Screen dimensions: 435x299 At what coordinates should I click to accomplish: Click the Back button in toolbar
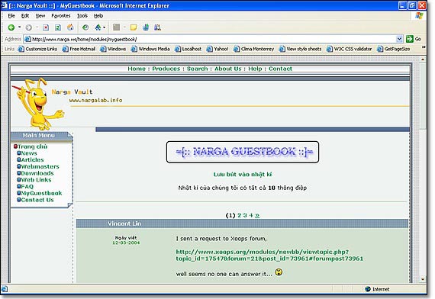pyautogui.click(x=11, y=27)
